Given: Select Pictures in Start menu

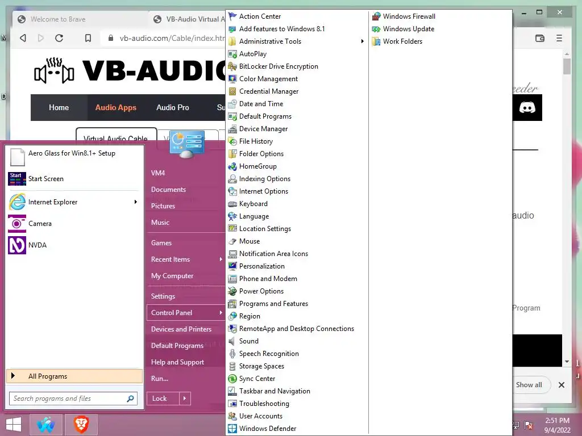Looking at the screenshot, I should point(163,206).
